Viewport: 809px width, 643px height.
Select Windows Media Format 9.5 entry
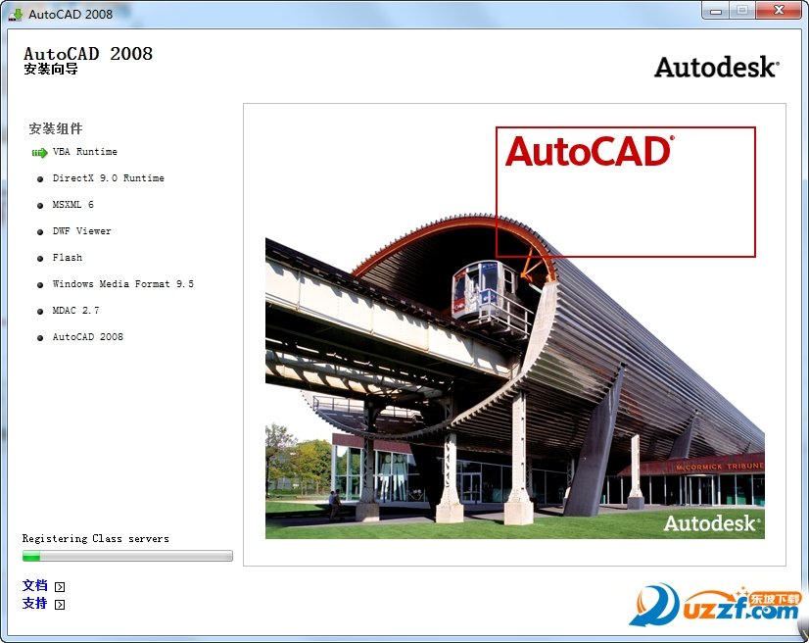pos(122,284)
